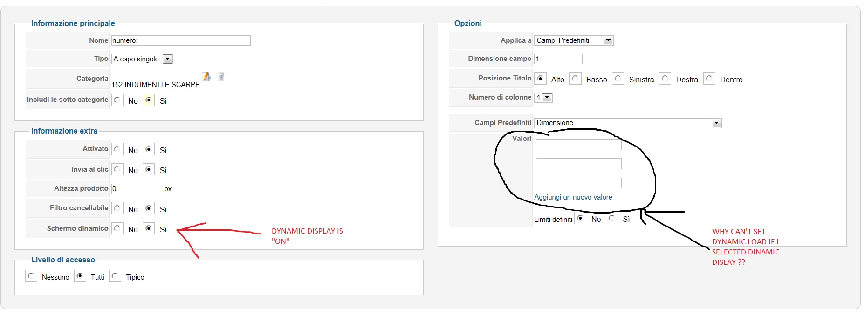Set Attivato to No

point(117,149)
